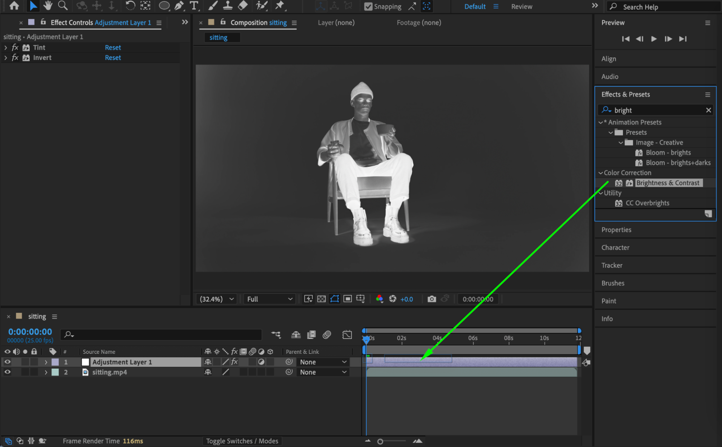Reset the Invert effect
This screenshot has height=447, width=722.
coord(113,57)
